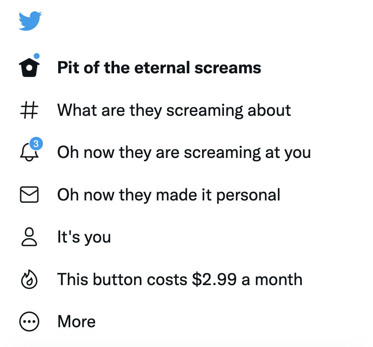Click the circled ellipsis icon
This screenshot has width=373, height=347.
[29, 322]
